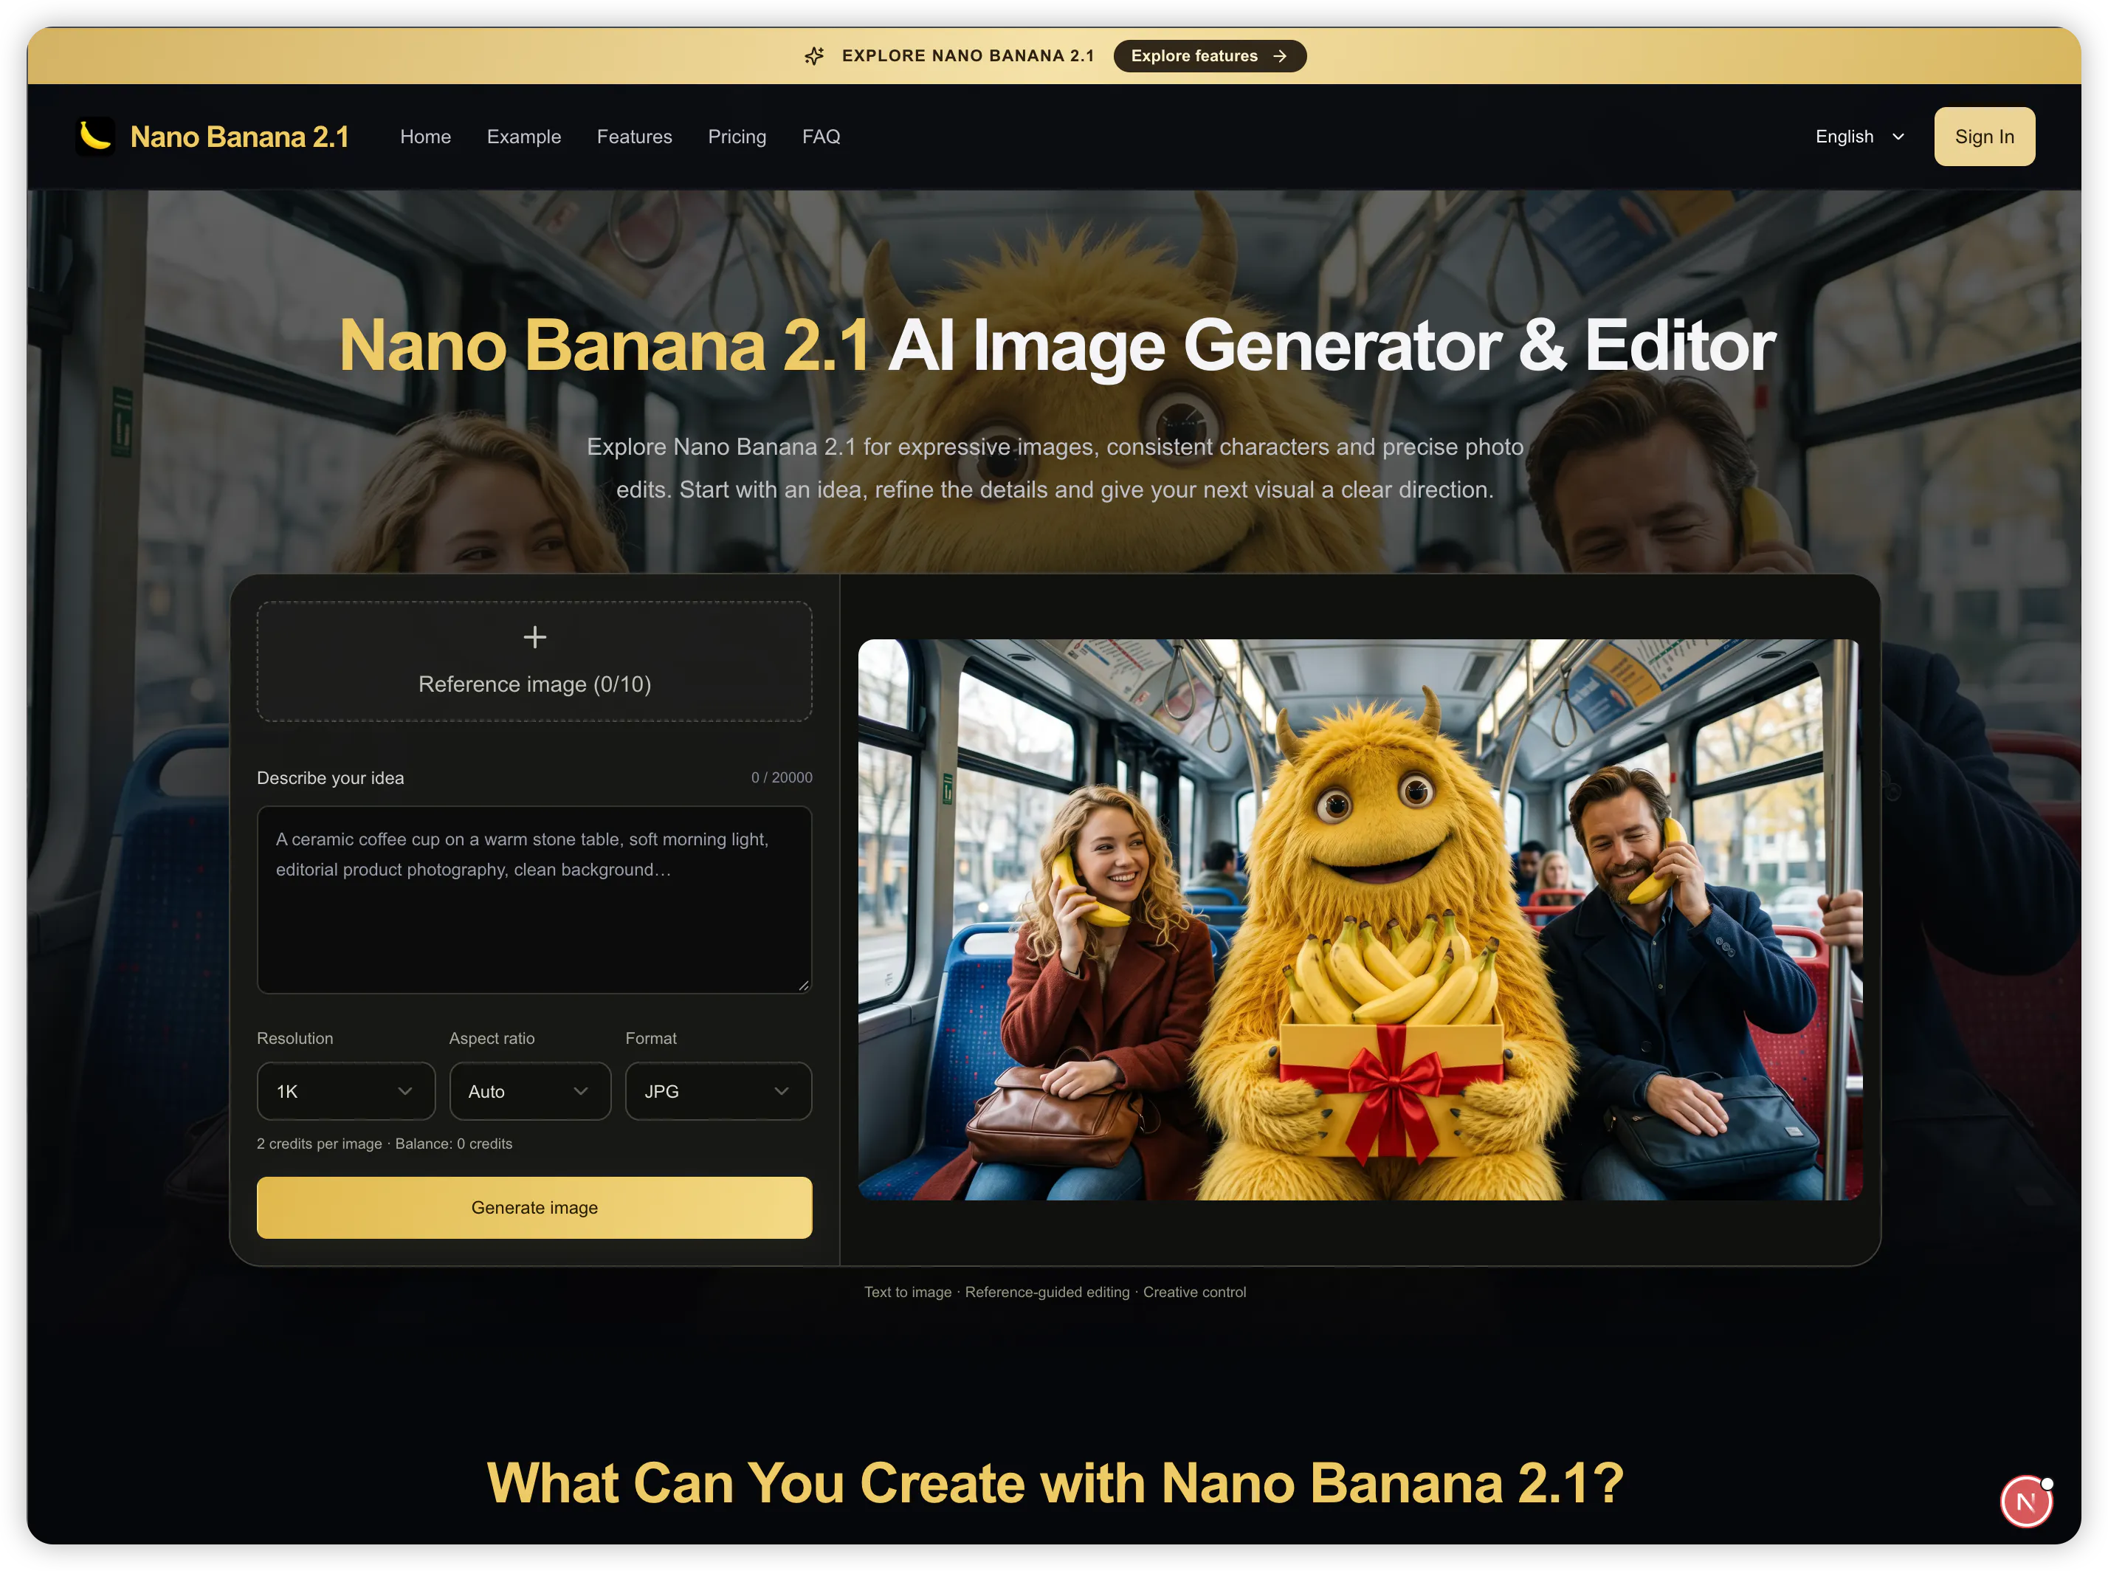
Task: Click 'EXPLORE NANO BANANA 2.1' banner text
Action: click(x=968, y=56)
